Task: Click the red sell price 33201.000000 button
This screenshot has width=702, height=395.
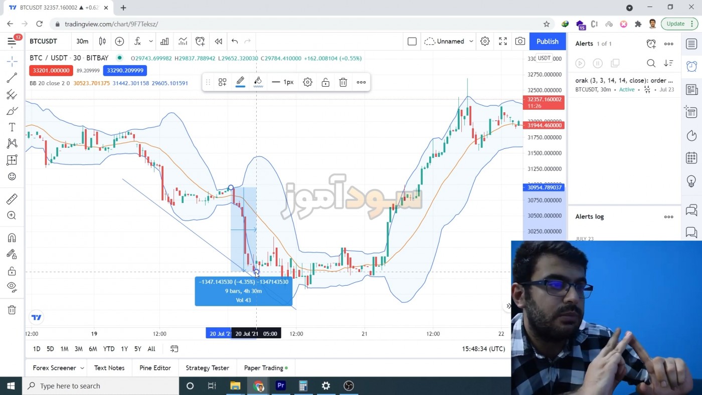Action: click(x=51, y=71)
